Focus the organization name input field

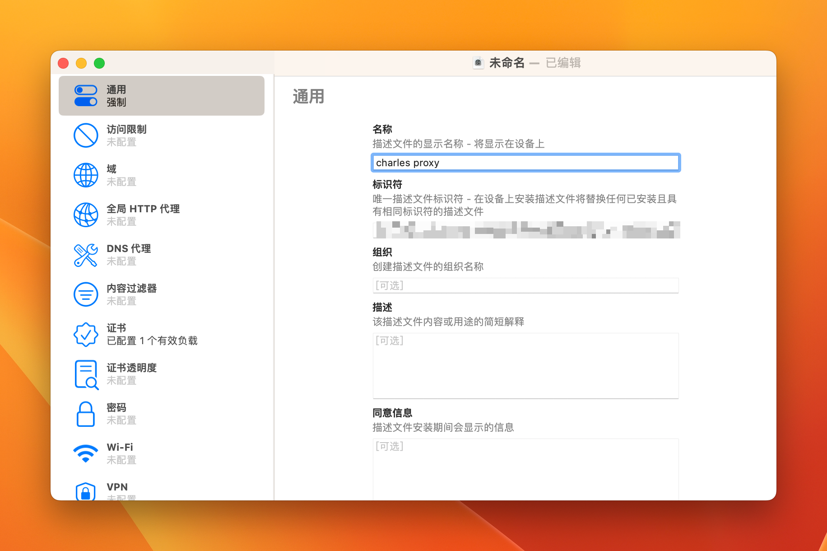coord(525,285)
